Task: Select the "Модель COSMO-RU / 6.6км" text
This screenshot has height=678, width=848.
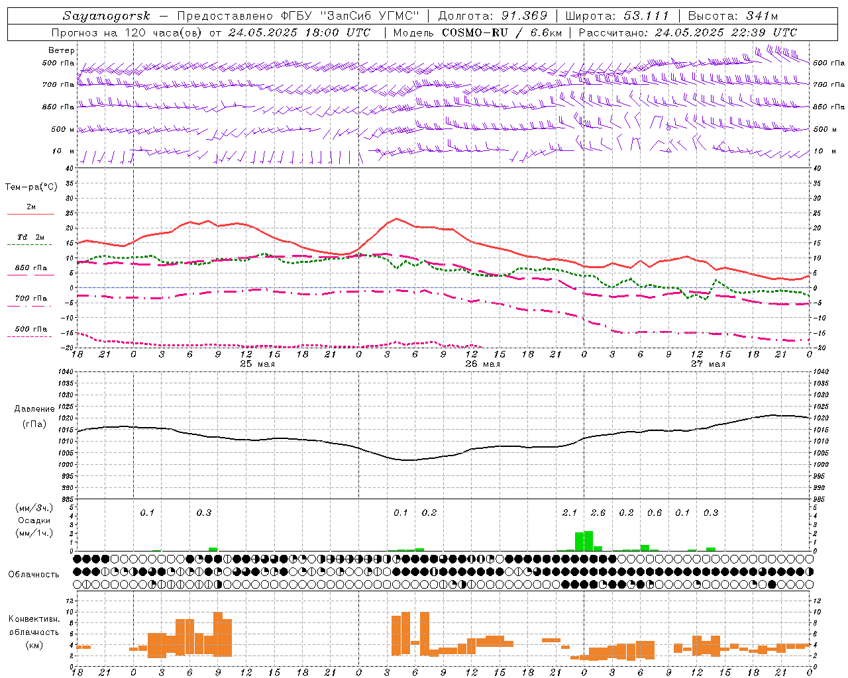Action: click(478, 32)
